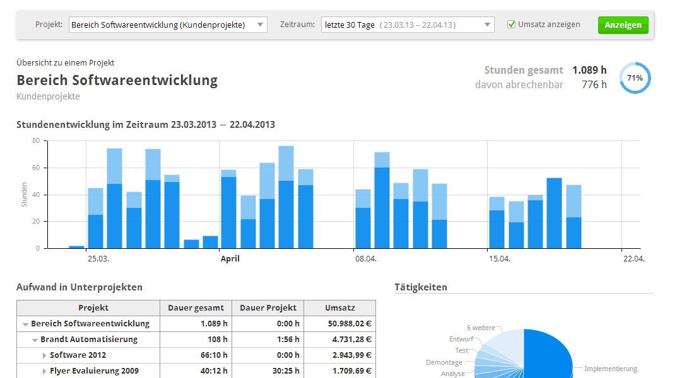This screenshot has width=677, height=378.
Task: Click the 25.03. axis date label
Action: click(98, 258)
